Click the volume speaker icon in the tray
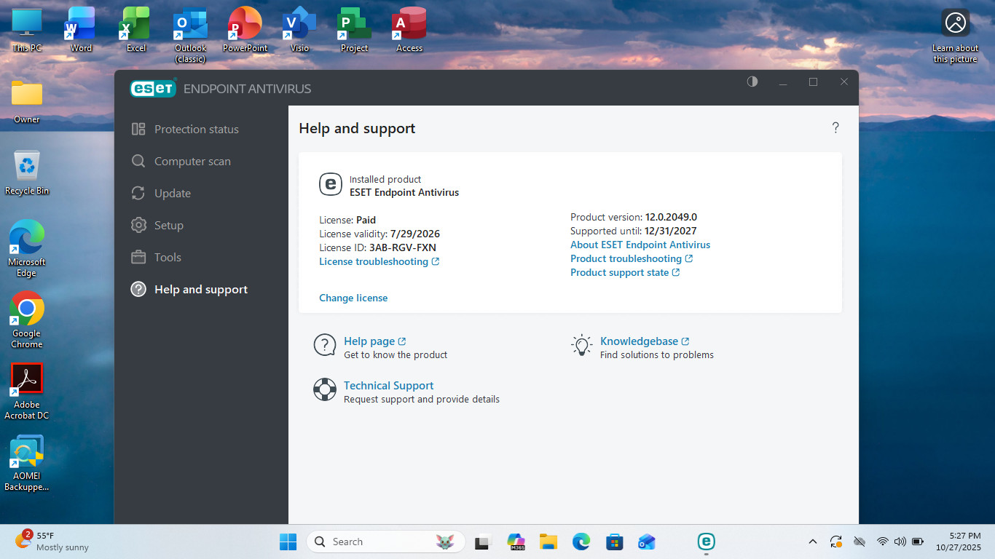The width and height of the screenshot is (995, 559). pos(900,542)
